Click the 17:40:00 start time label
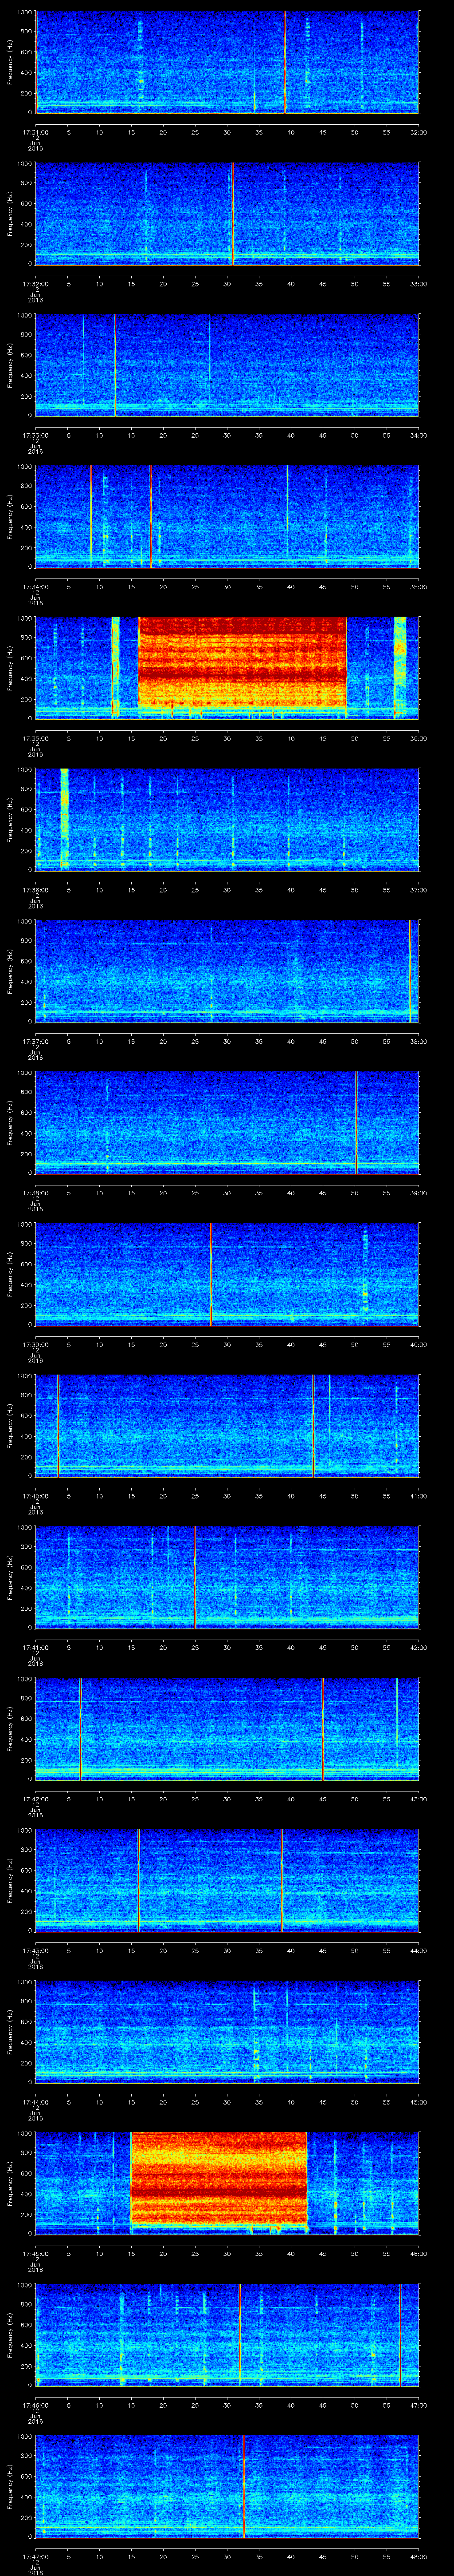The image size is (454, 2576). (x=35, y=1496)
